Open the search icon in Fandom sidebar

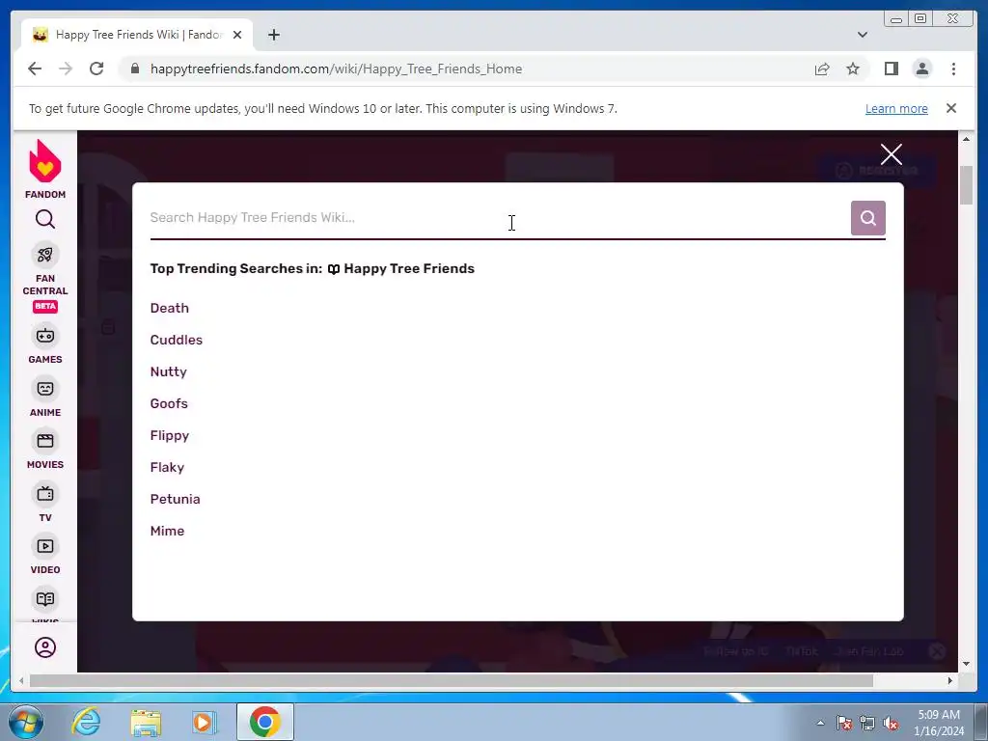pos(44,219)
